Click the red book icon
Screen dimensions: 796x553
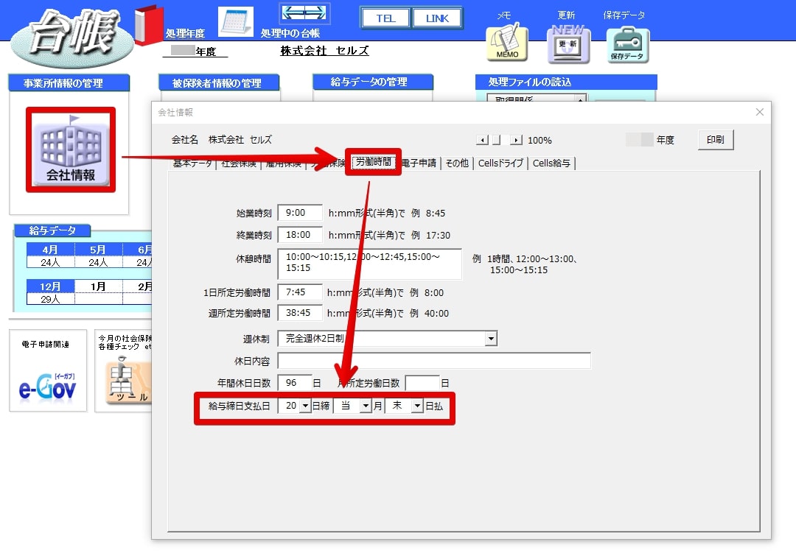click(x=148, y=24)
